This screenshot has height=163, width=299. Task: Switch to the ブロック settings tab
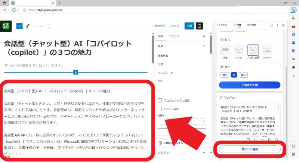(x=174, y=36)
